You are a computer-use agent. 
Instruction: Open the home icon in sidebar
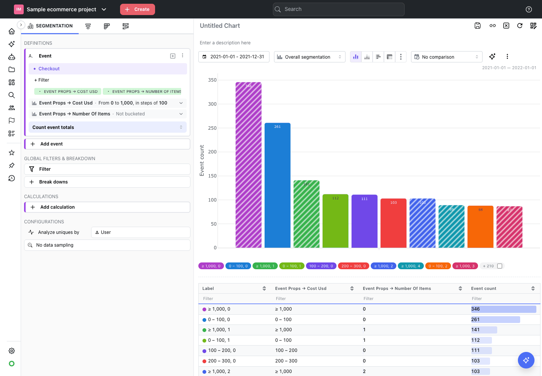[12, 31]
